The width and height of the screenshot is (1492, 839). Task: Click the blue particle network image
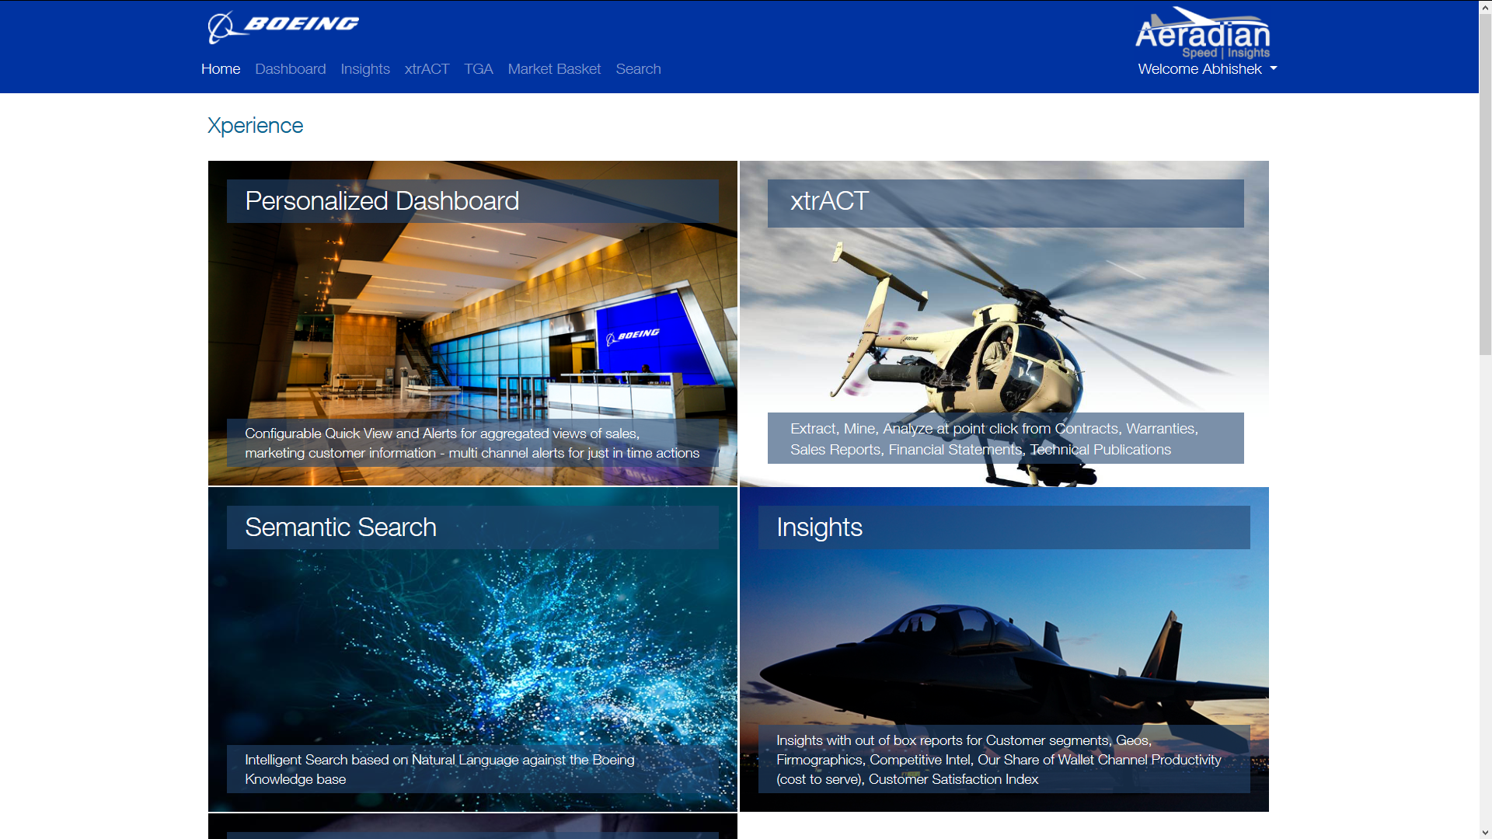pyautogui.click(x=472, y=649)
